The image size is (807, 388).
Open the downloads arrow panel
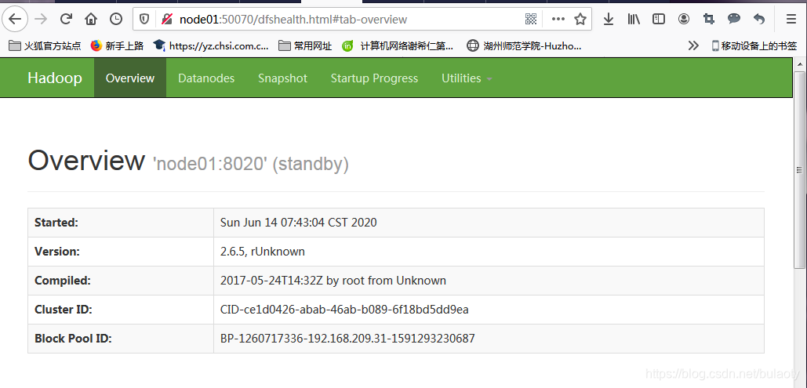609,20
